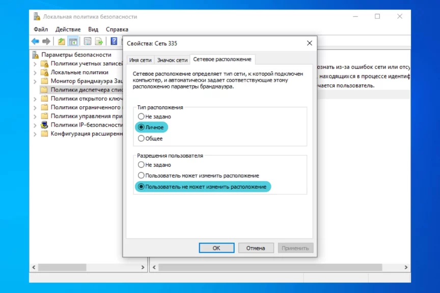This screenshot has height=293, width=440.
Task: Open the Действие menu
Action: click(68, 30)
